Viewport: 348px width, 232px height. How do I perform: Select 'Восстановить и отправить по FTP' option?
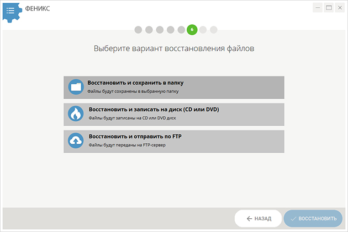pos(174,142)
